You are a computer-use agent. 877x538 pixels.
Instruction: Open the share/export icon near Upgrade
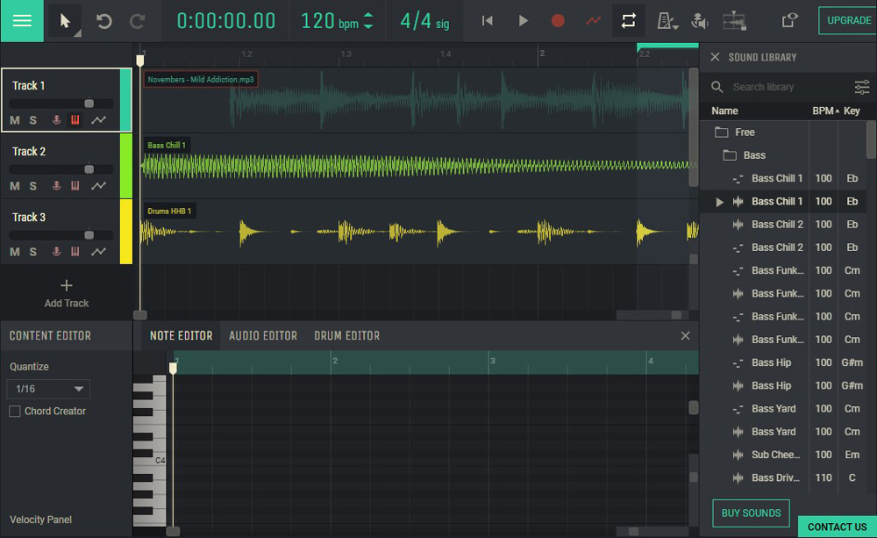coord(788,20)
